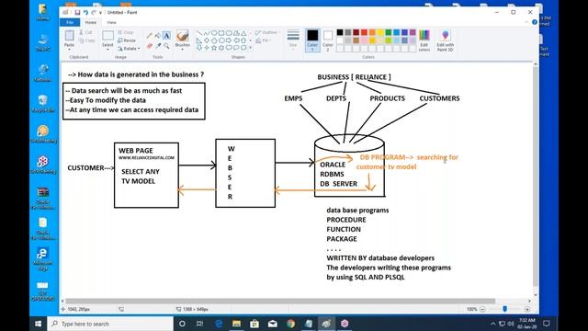The width and height of the screenshot is (588, 331).
Task: Expand the Paste dropdown arrow
Action: [70, 48]
